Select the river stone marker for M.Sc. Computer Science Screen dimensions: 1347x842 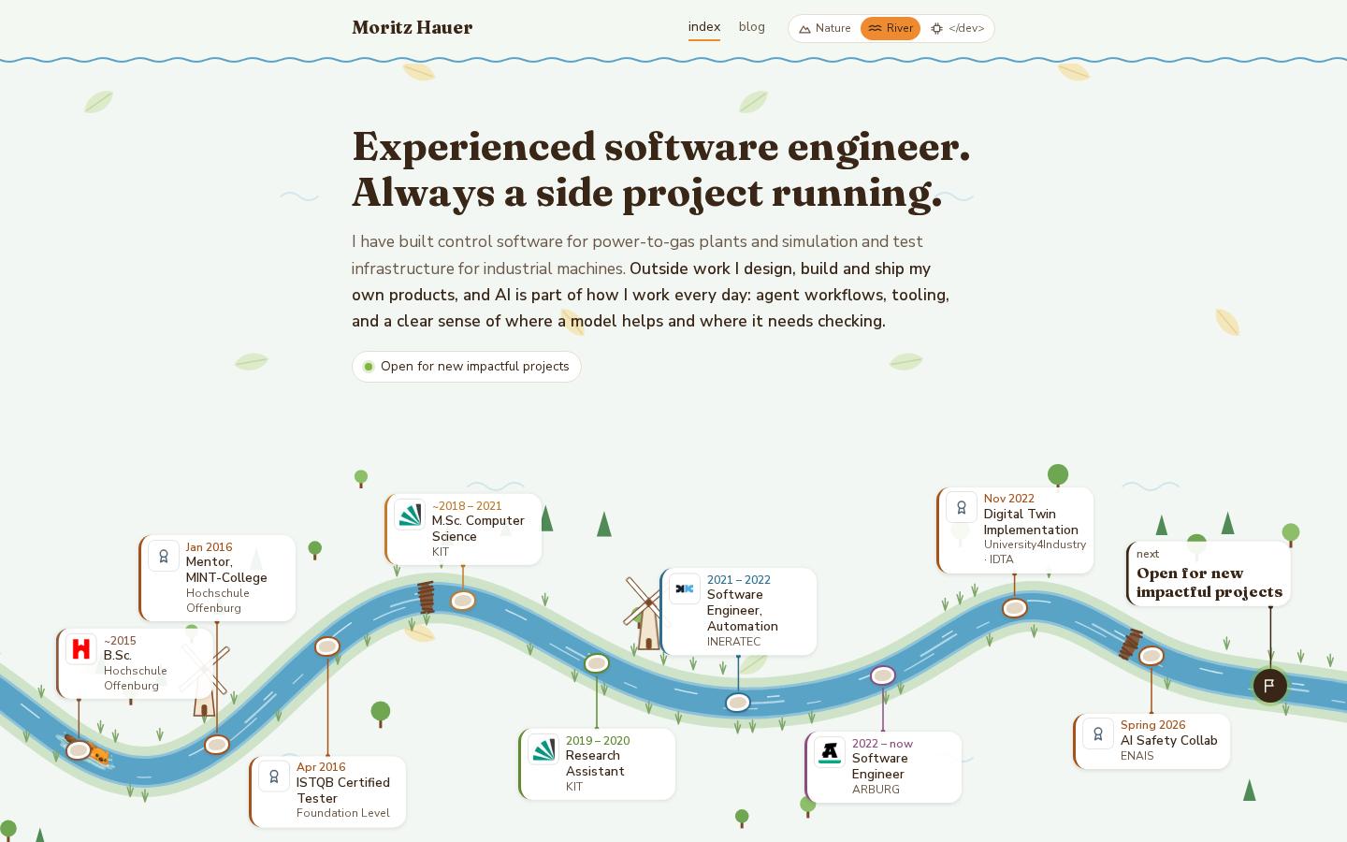[463, 601]
